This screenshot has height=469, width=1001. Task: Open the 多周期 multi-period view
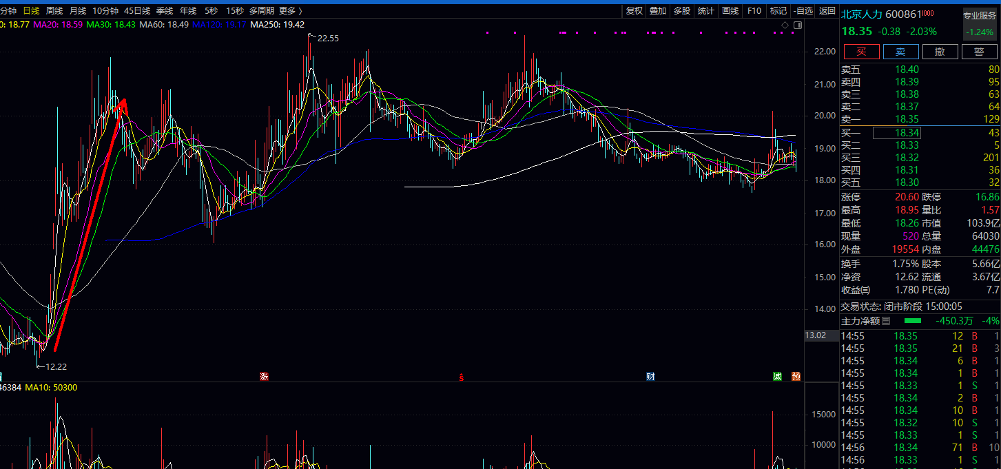[x=262, y=11]
